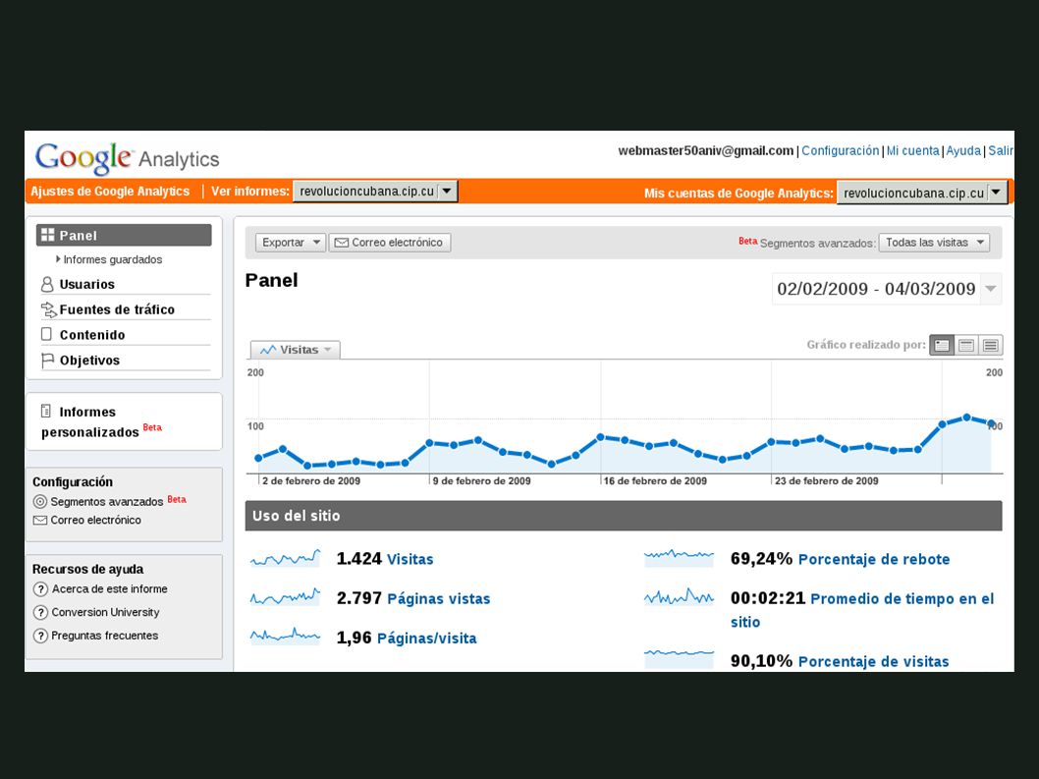Click the Segmentos avanzados target icon

point(39,502)
